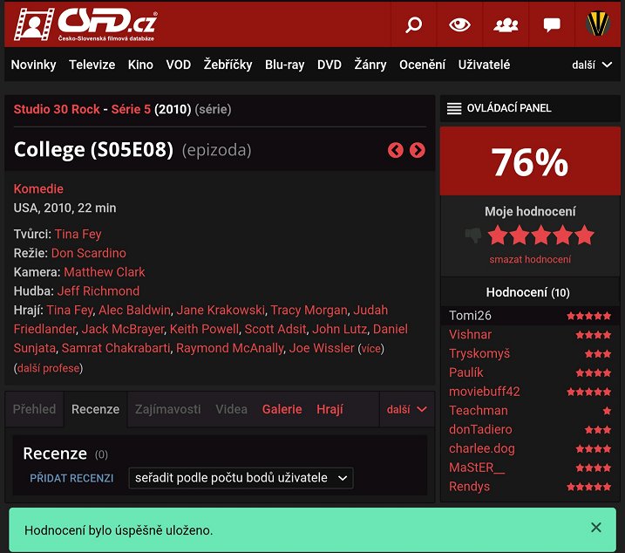625x553 pixels.
Task: Click the red 76% rating box
Action: click(530, 161)
